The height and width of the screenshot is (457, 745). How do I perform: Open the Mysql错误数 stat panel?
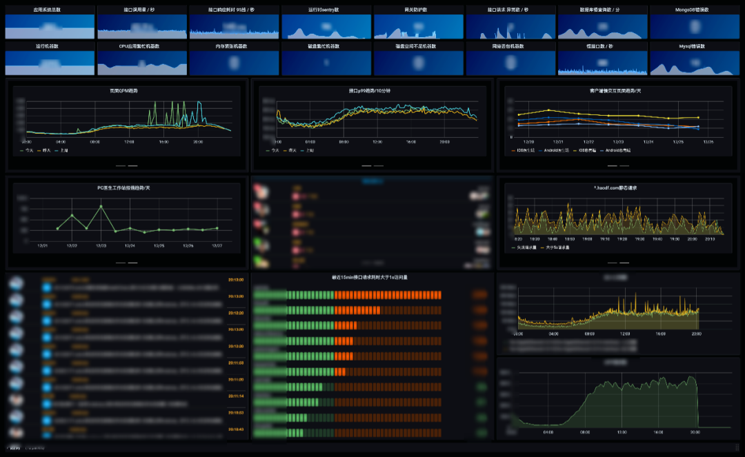point(695,59)
